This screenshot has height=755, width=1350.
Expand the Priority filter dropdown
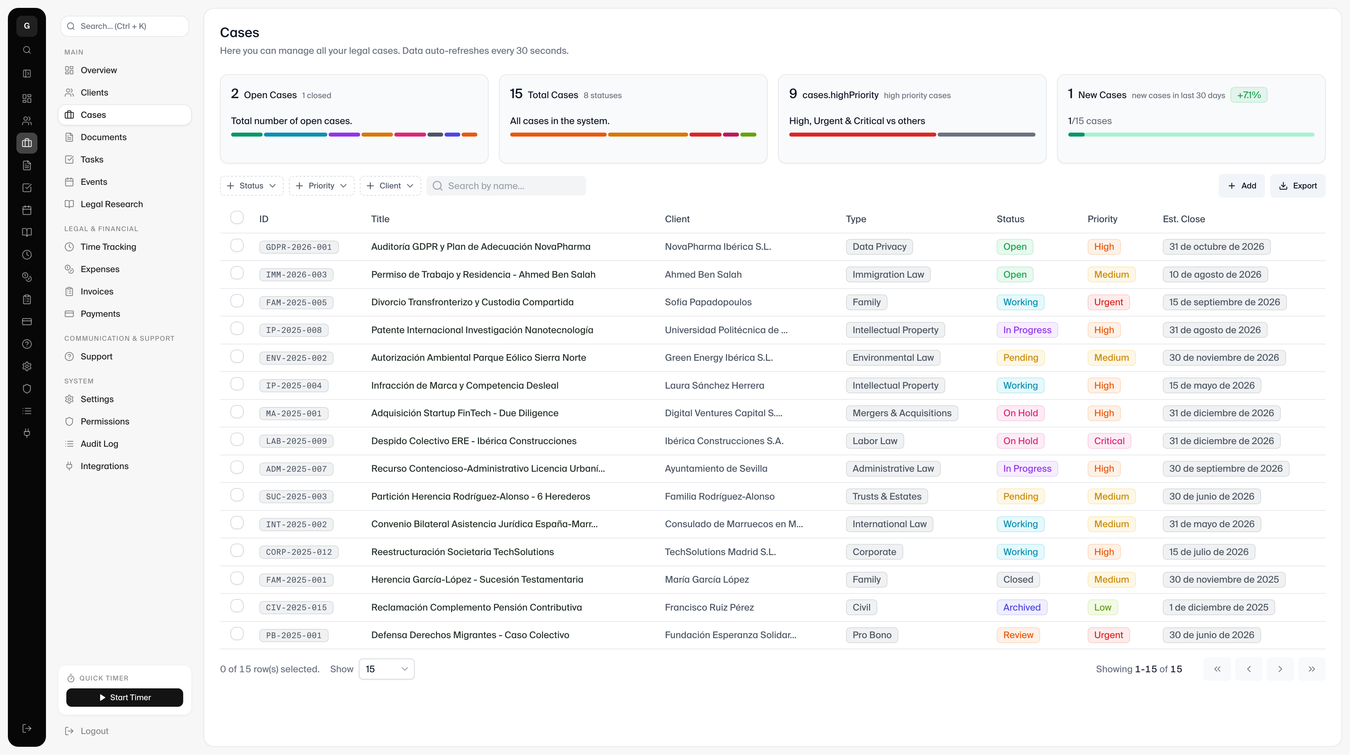point(321,186)
